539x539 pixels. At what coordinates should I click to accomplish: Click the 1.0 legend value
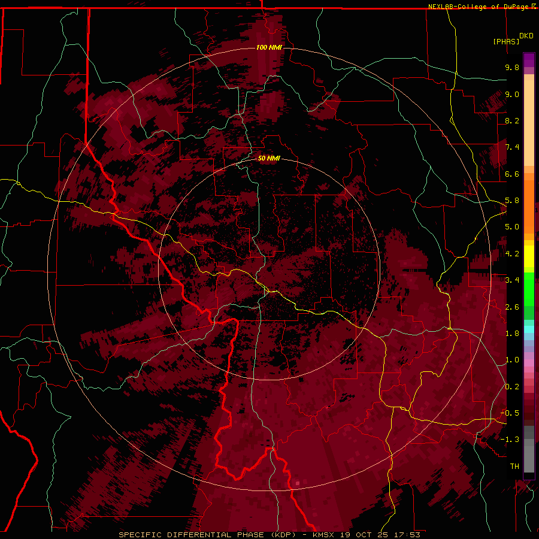pyautogui.click(x=512, y=360)
